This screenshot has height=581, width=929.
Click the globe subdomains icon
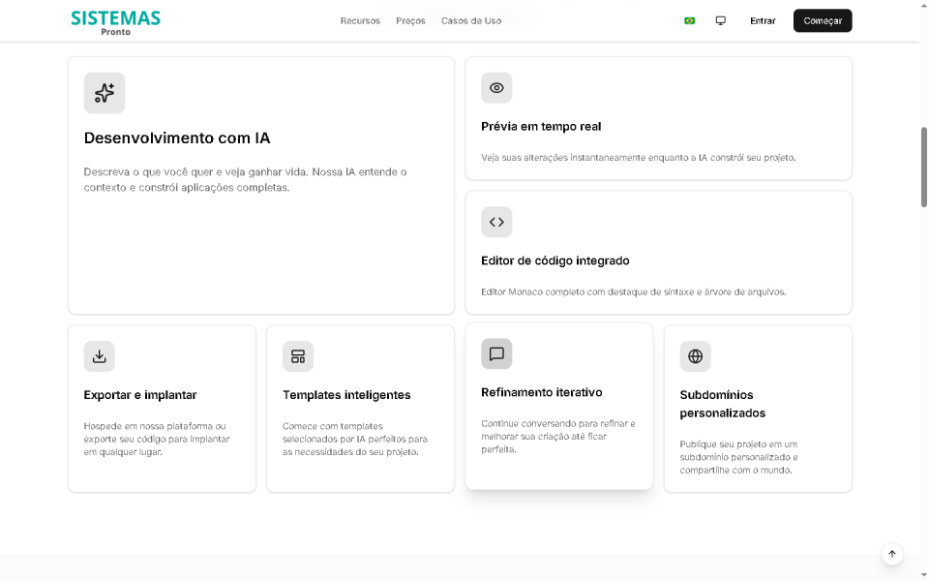tap(695, 356)
